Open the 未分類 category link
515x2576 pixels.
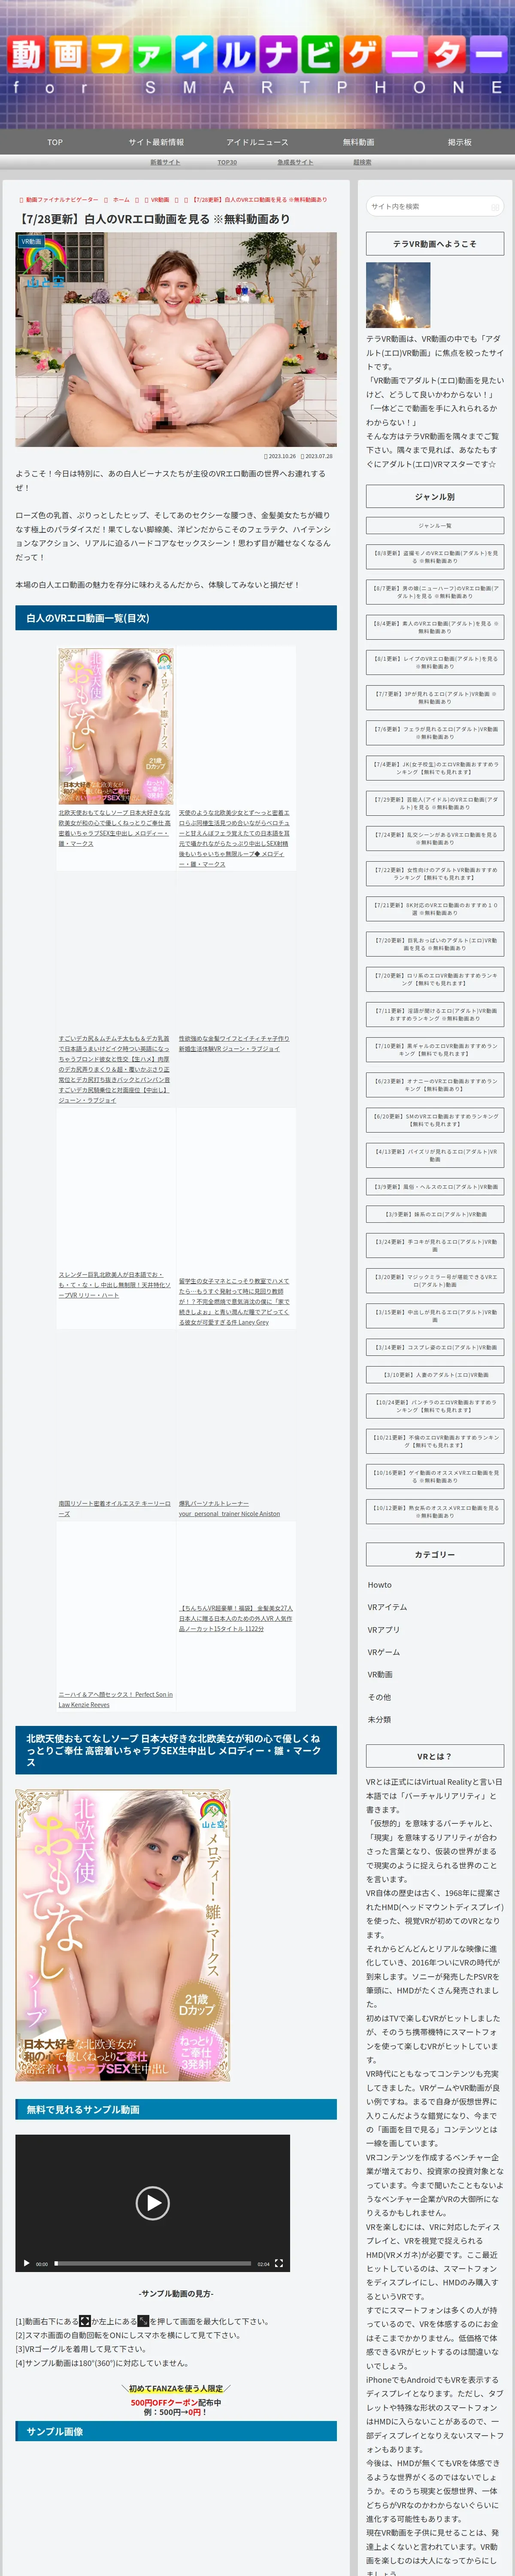pyautogui.click(x=379, y=1719)
